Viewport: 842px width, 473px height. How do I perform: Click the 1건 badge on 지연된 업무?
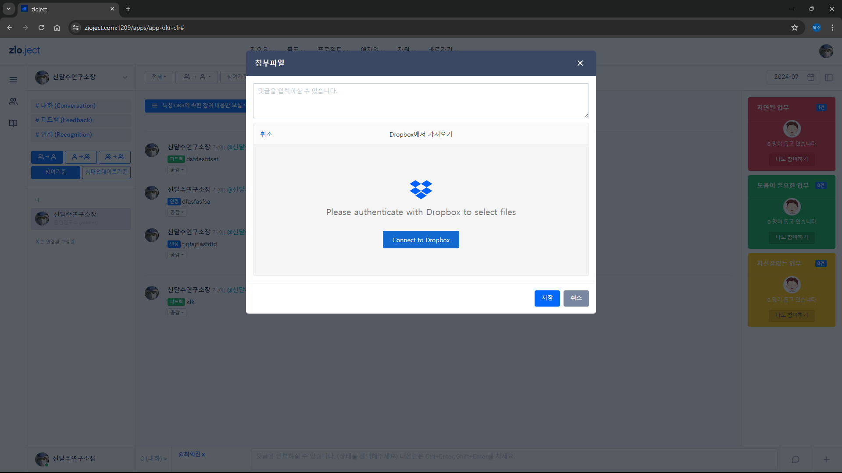click(821, 108)
